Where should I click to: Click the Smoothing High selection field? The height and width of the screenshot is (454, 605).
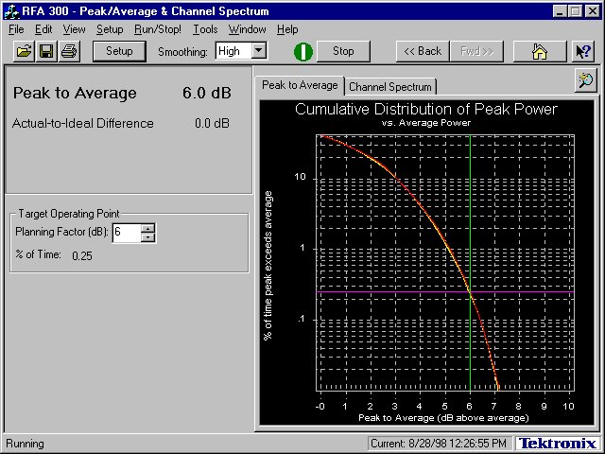233,51
